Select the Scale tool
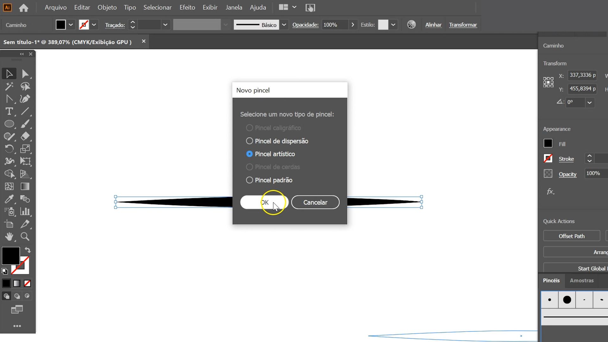Viewport: 608px width, 342px height. [25, 149]
